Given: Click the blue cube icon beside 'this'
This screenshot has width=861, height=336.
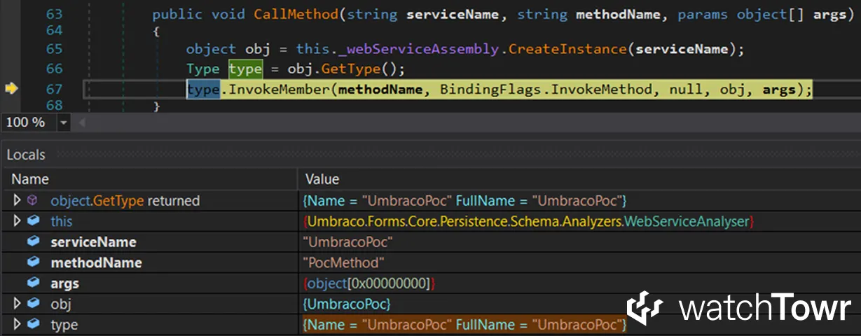Looking at the screenshot, I should coord(33,221).
